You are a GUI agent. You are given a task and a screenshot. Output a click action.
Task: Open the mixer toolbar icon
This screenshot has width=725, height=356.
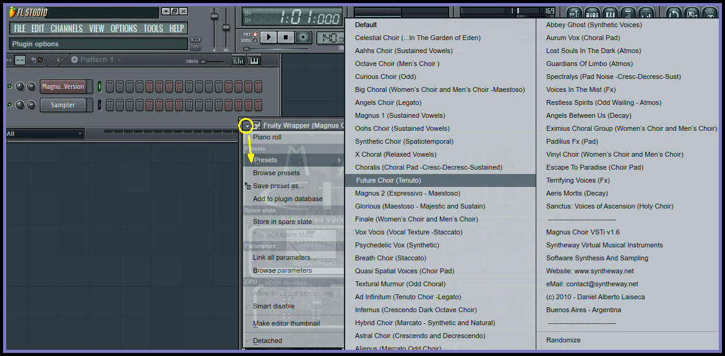tap(646, 14)
